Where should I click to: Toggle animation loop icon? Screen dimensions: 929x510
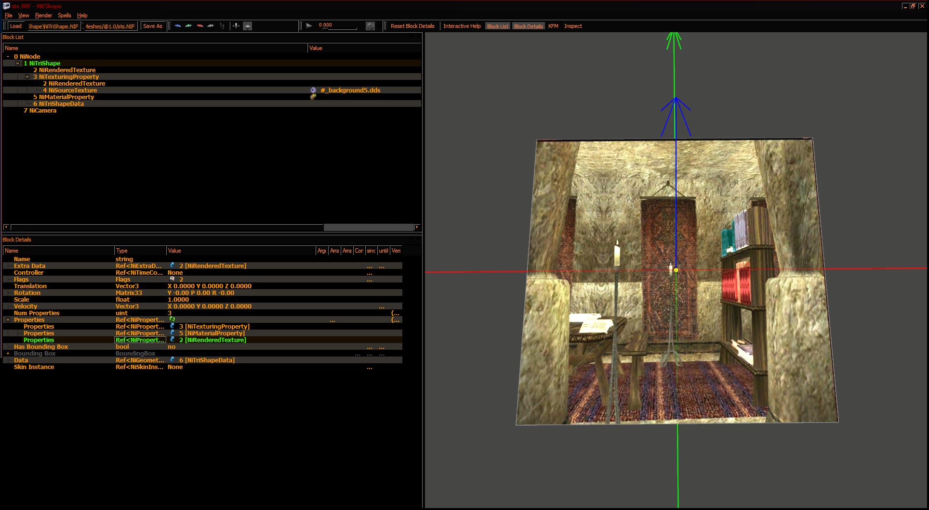tap(370, 26)
